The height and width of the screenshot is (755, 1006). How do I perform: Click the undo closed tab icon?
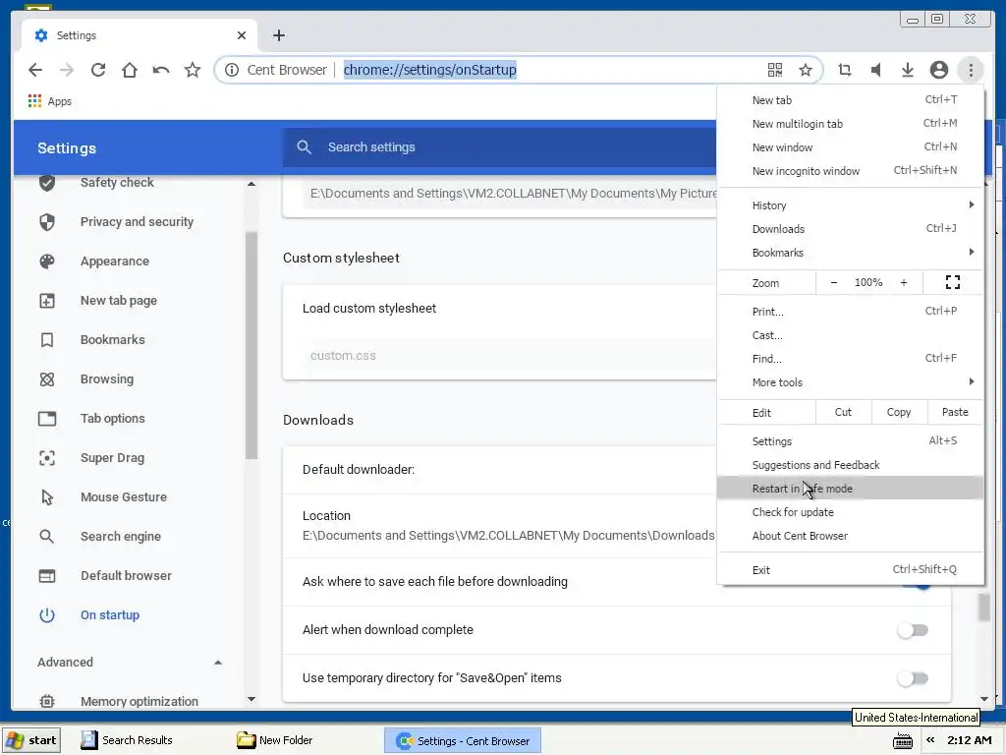[x=160, y=70]
